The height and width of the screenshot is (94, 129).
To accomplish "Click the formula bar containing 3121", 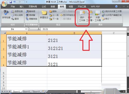I will click(84, 29).
